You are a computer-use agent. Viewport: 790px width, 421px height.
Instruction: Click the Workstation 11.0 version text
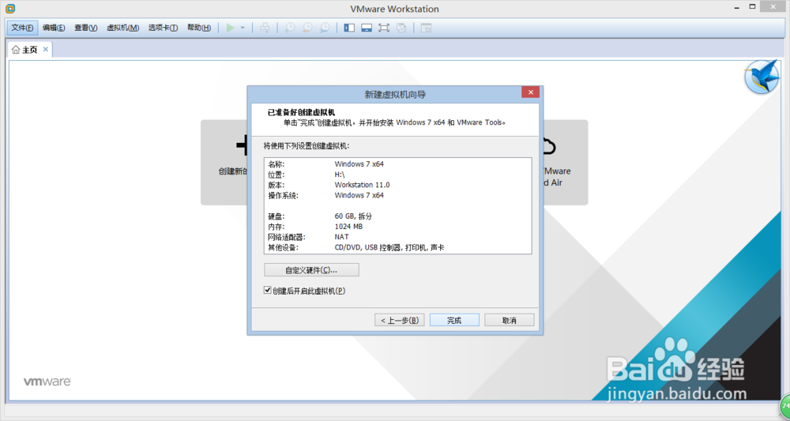[363, 185]
